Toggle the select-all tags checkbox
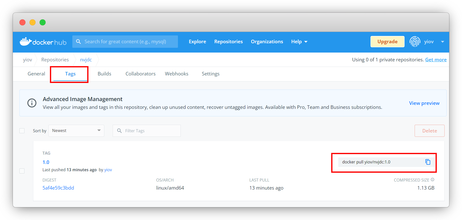The width and height of the screenshot is (462, 220). tap(22, 131)
